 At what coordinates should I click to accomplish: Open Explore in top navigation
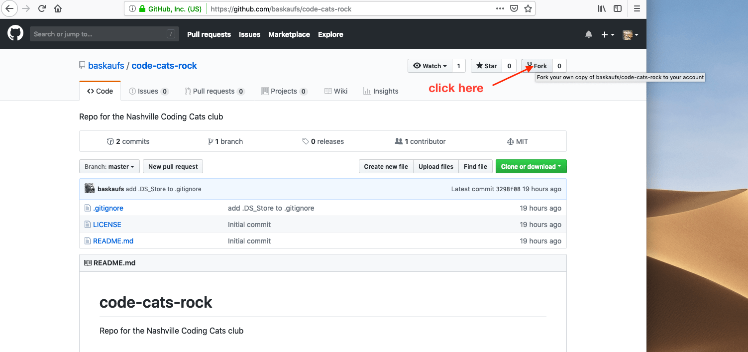330,34
